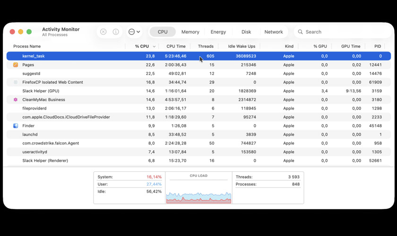Click CPU time 4:53:57,51 for CleanMyMac

tap(175, 100)
